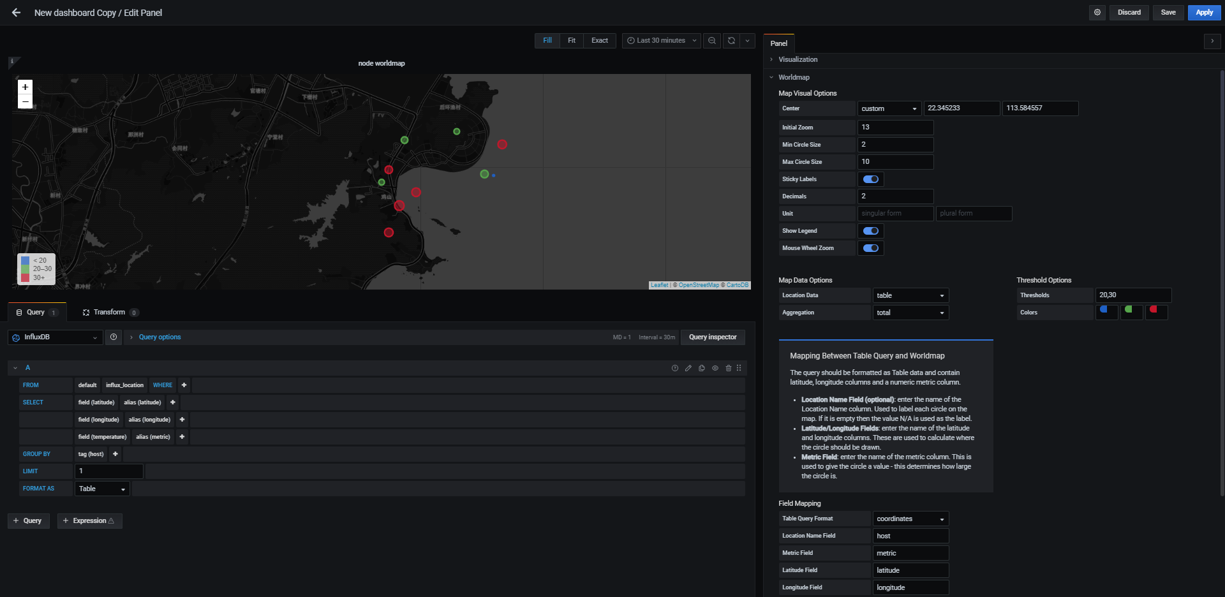Screen dimensions: 1225x597
Task: Click the drag handle on query A row
Action: 738,368
